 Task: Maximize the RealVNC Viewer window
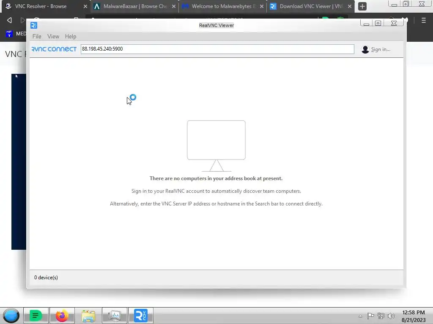(378, 24)
